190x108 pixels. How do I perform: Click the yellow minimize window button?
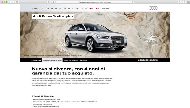4,2
